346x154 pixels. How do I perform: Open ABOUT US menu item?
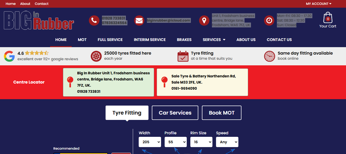coord(246,40)
